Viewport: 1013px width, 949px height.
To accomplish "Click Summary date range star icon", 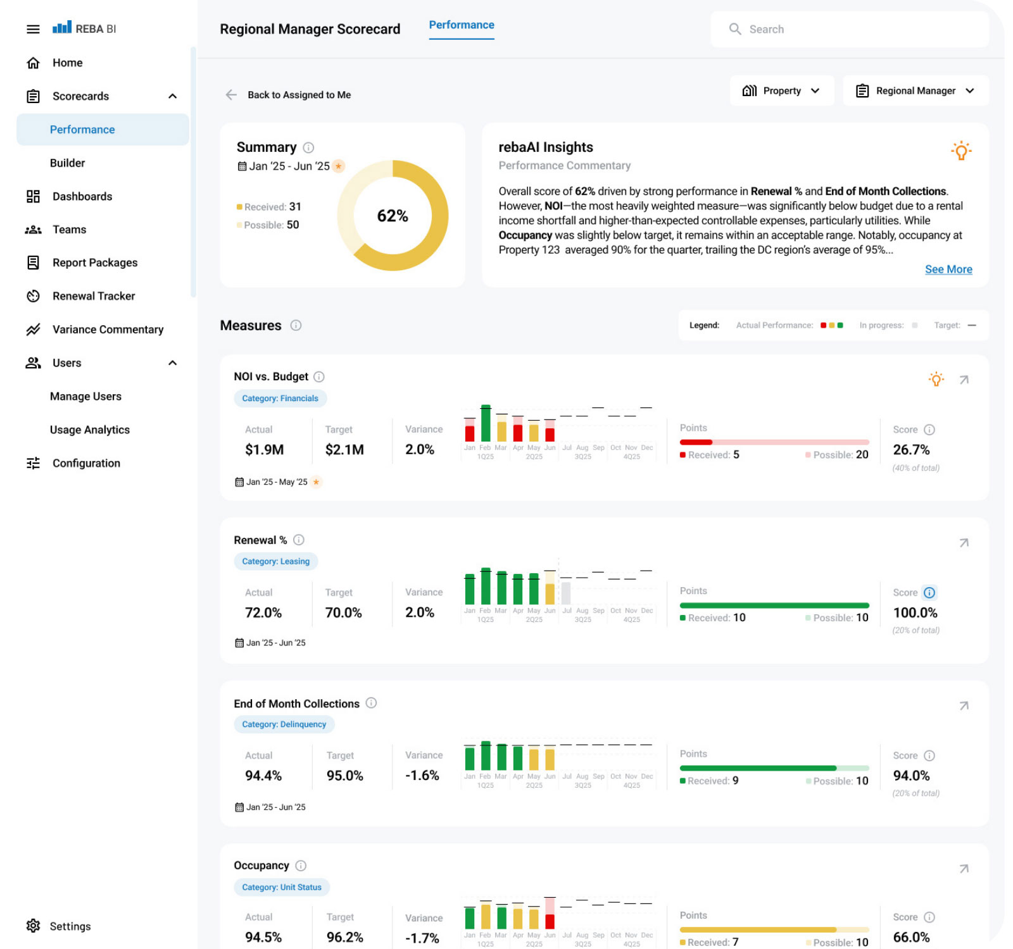I will click(339, 166).
